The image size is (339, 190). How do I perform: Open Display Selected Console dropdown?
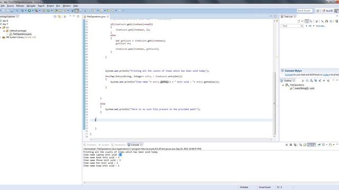click(x=327, y=145)
